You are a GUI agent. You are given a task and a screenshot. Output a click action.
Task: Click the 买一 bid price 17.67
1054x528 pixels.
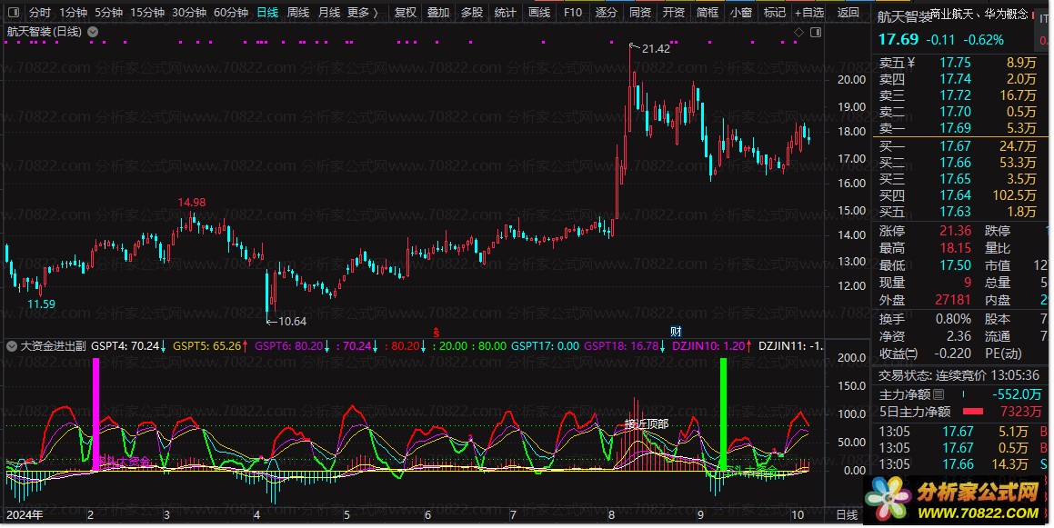coord(955,146)
